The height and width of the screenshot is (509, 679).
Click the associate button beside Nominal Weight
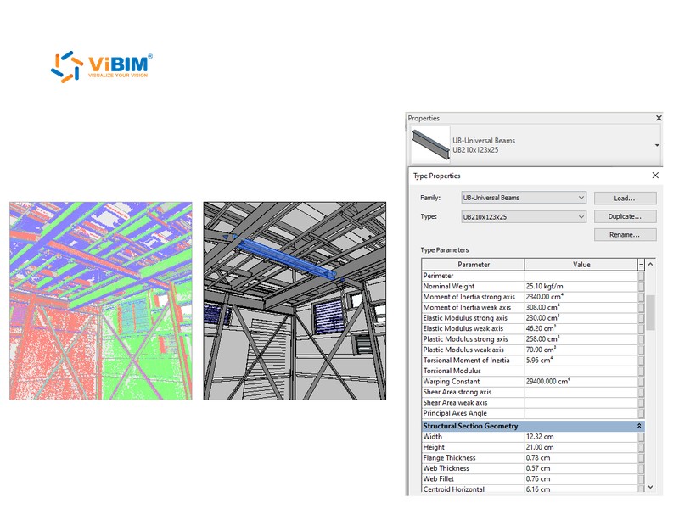click(x=642, y=286)
